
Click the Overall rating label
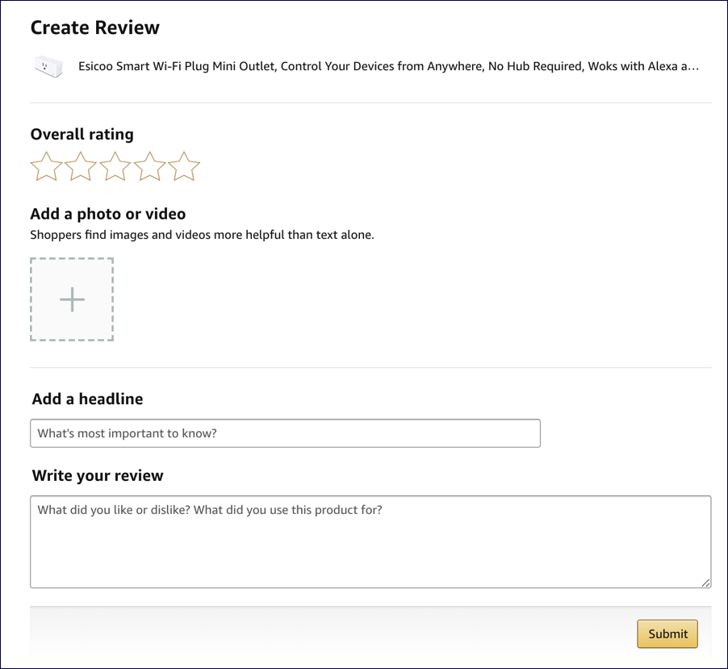click(82, 135)
